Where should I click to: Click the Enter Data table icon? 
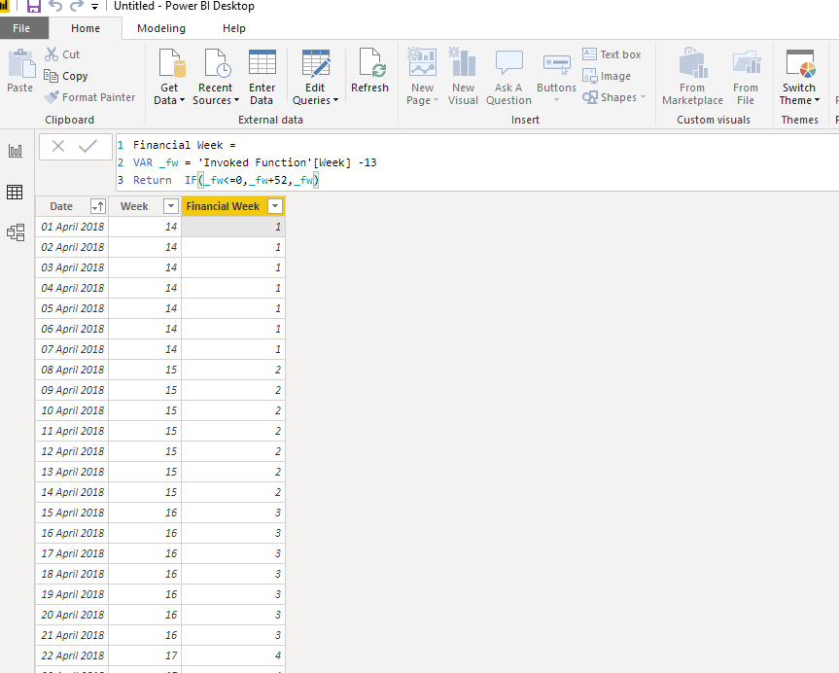tap(262, 62)
